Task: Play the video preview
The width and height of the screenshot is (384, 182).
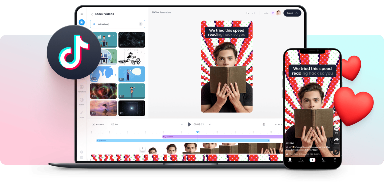Action: click(x=189, y=124)
